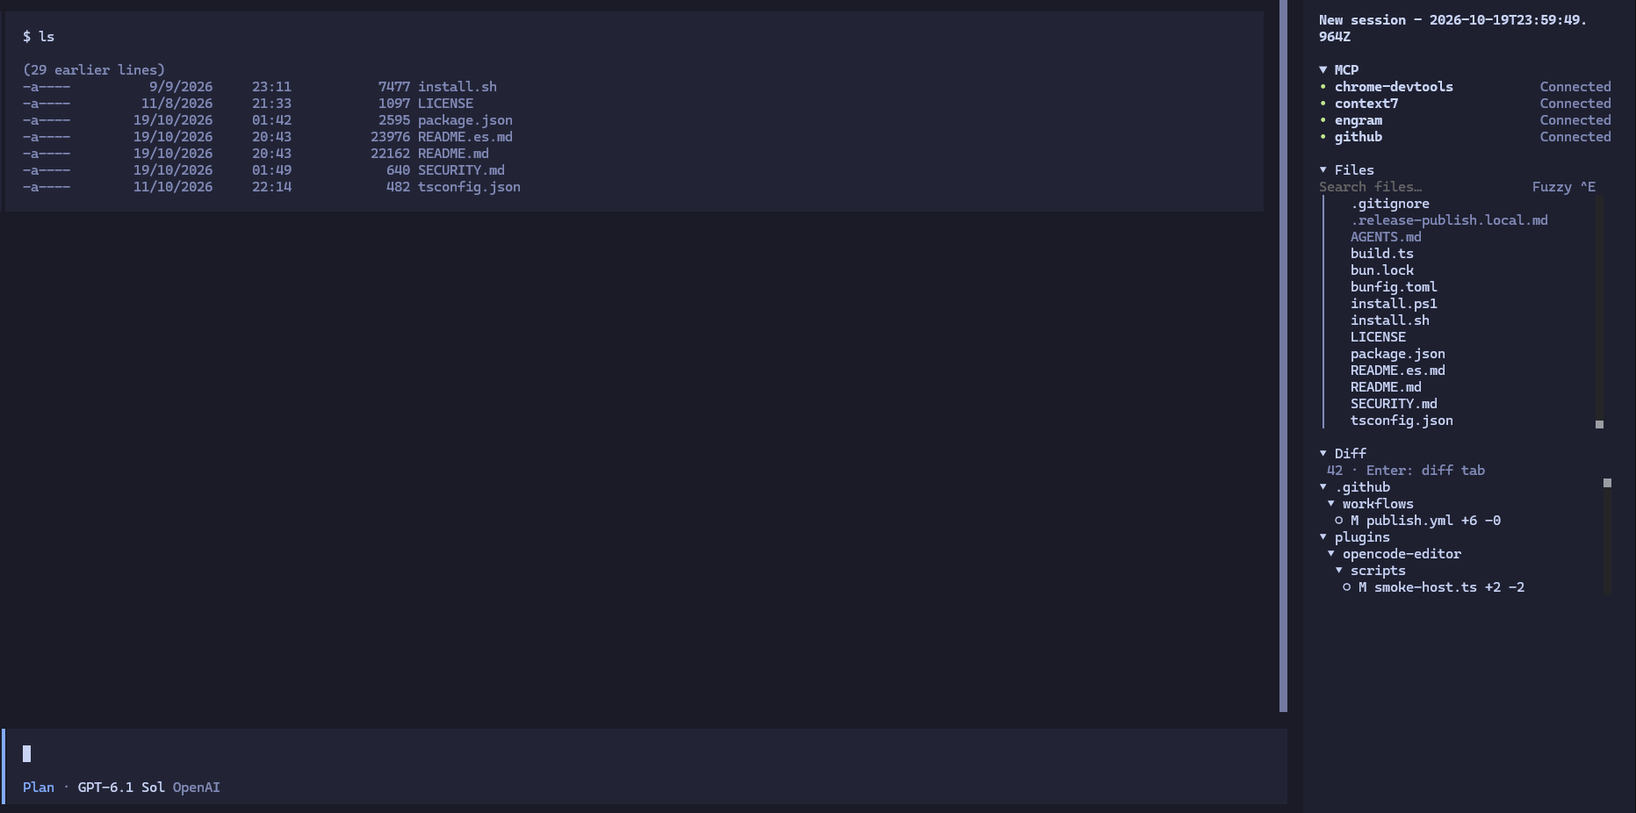Click the status dot beside github server
This screenshot has height=813, width=1636.
click(x=1323, y=136)
